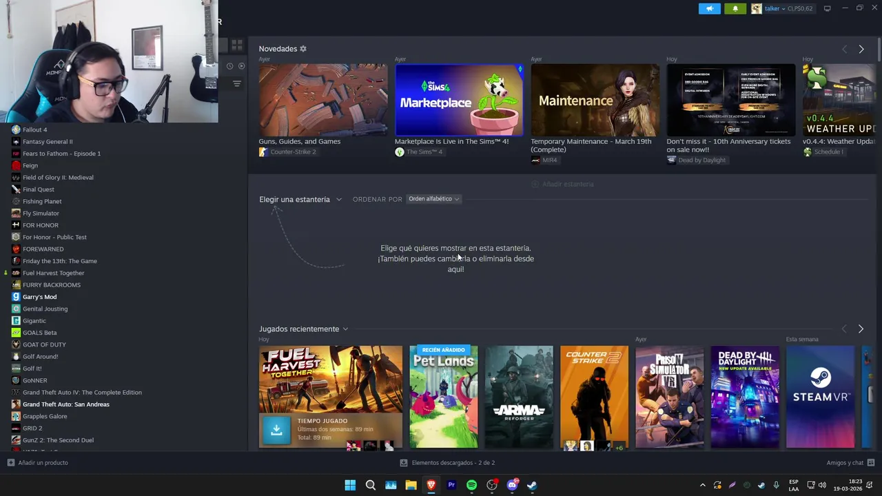The width and height of the screenshot is (882, 496).
Task: Click the microphone tray icon
Action: (x=776, y=485)
